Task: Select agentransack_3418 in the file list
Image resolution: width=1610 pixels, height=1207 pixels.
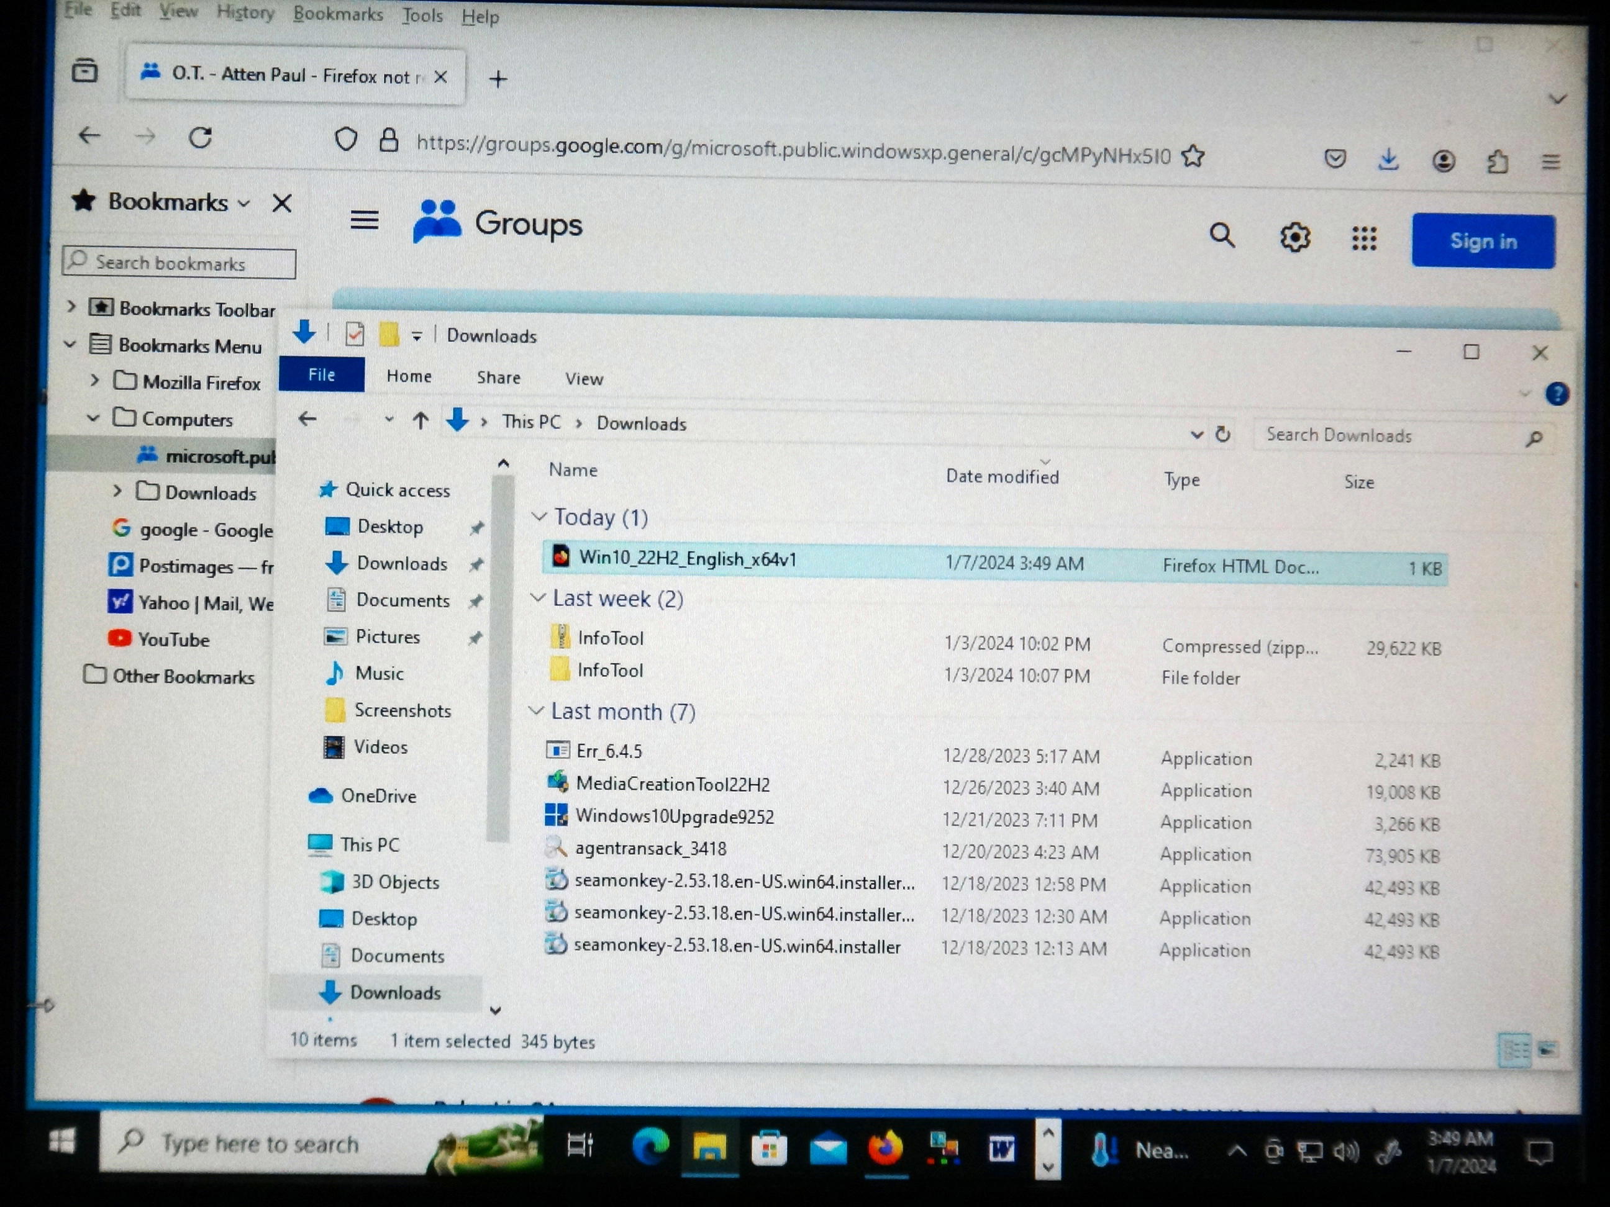Action: point(651,848)
